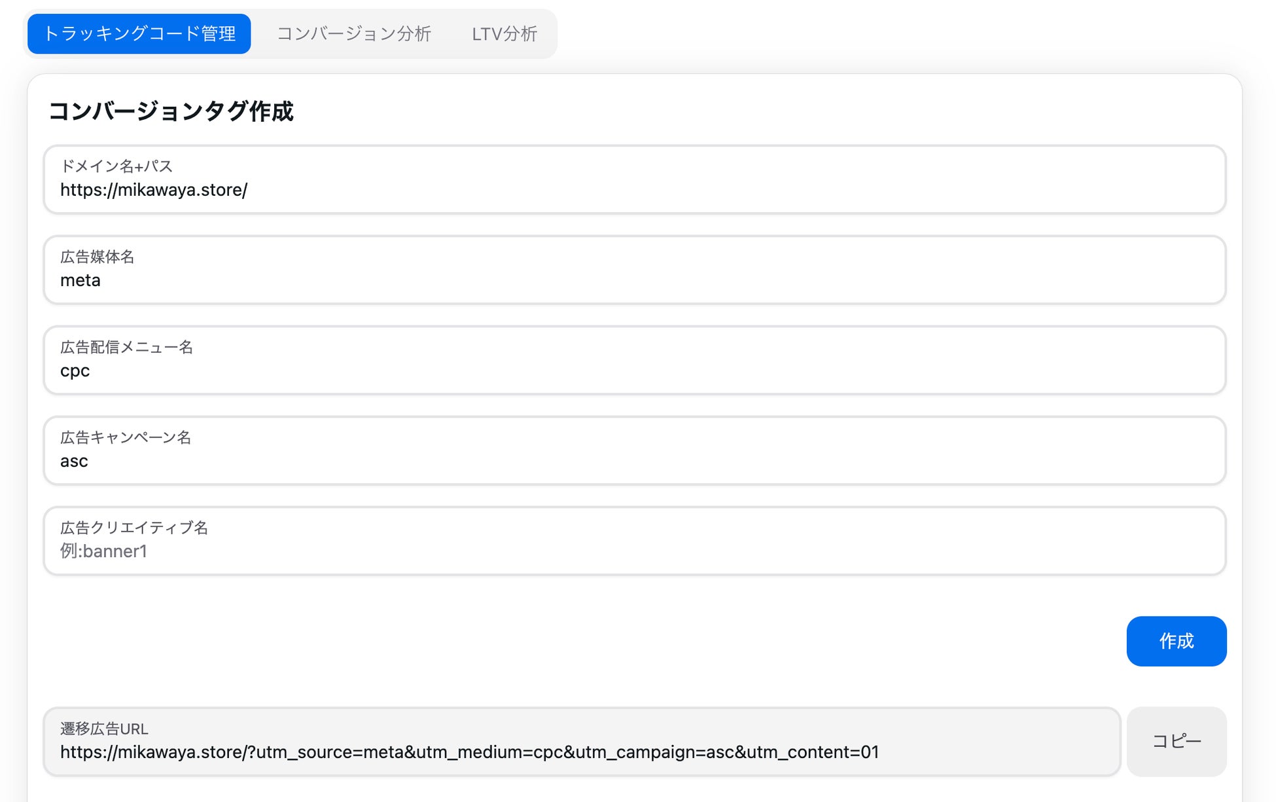
Task: Click the 作成 button
Action: [1176, 641]
